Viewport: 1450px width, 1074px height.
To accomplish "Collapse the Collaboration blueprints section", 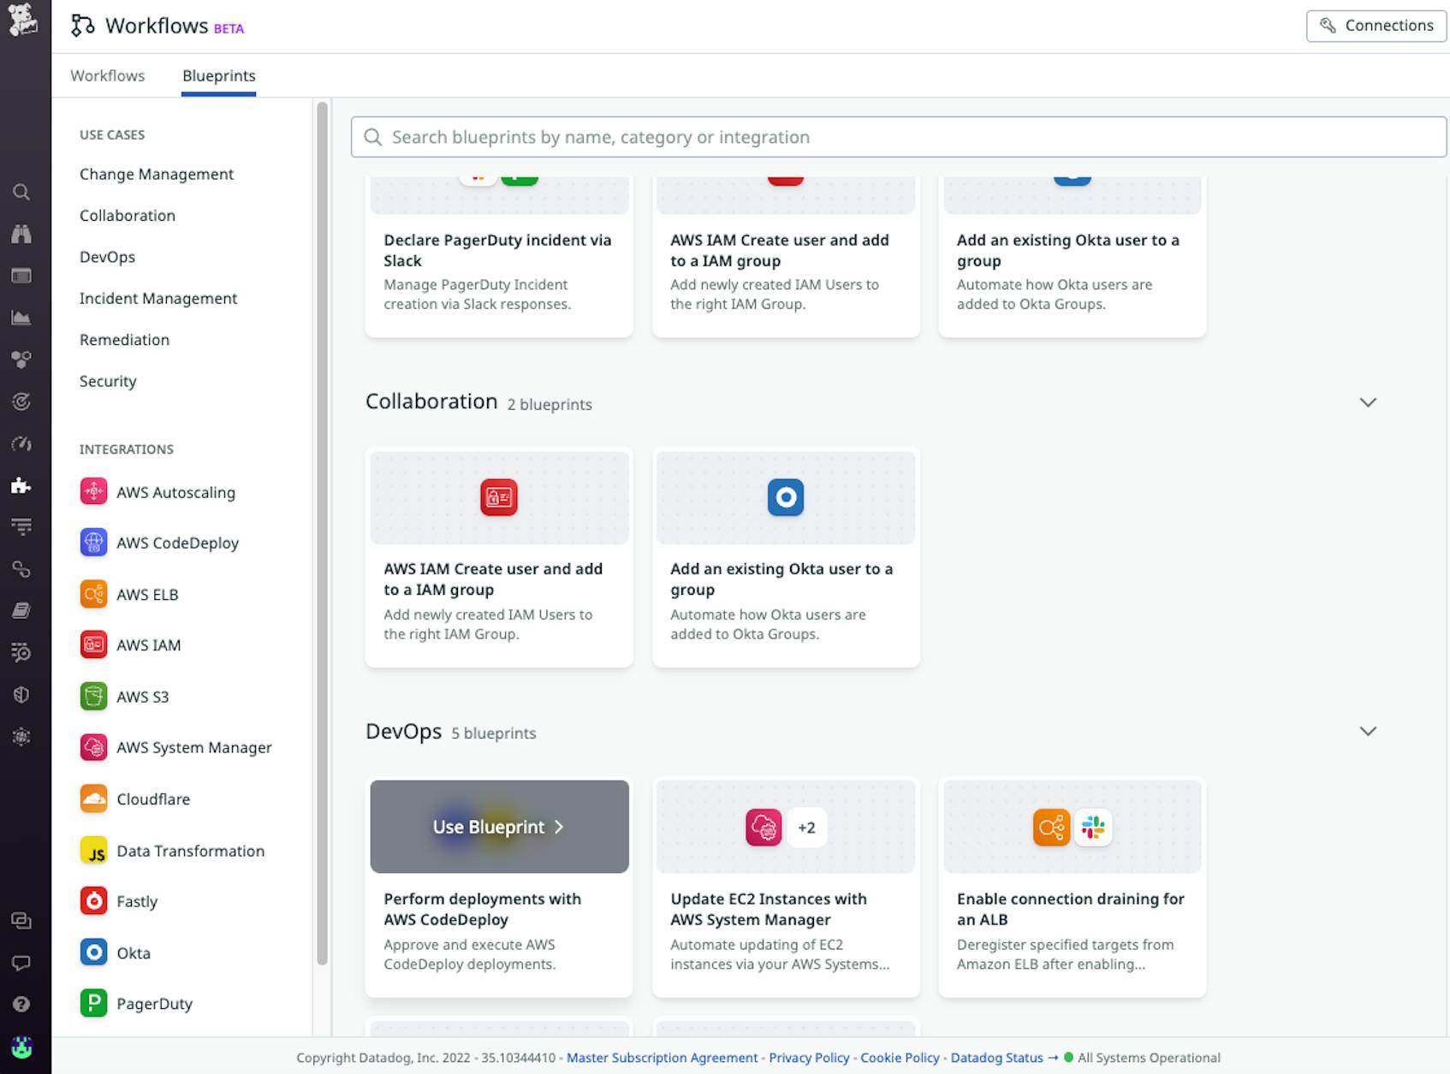I will coord(1370,401).
